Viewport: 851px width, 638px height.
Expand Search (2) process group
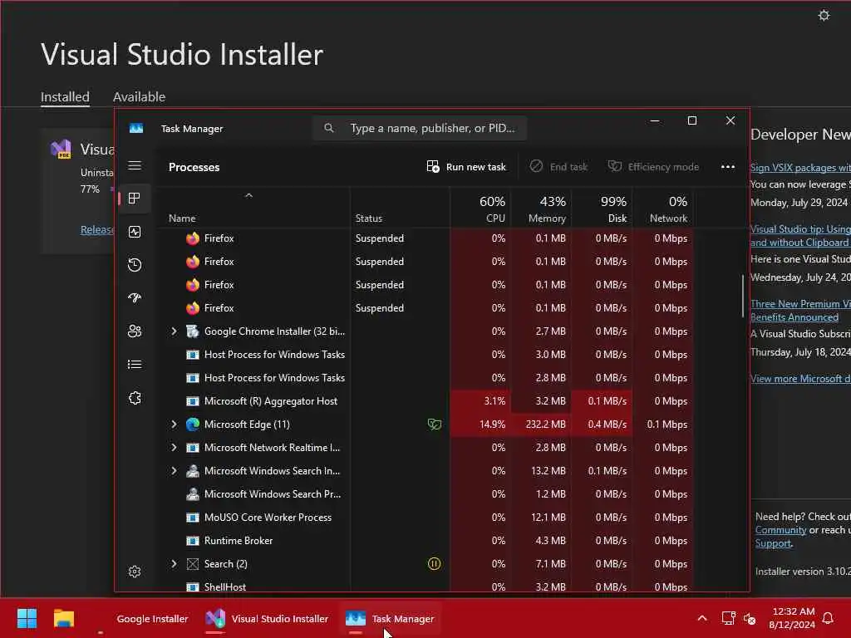click(174, 564)
